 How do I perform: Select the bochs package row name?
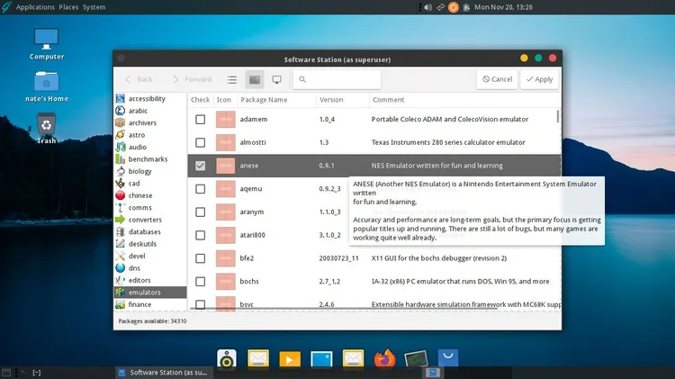249,281
